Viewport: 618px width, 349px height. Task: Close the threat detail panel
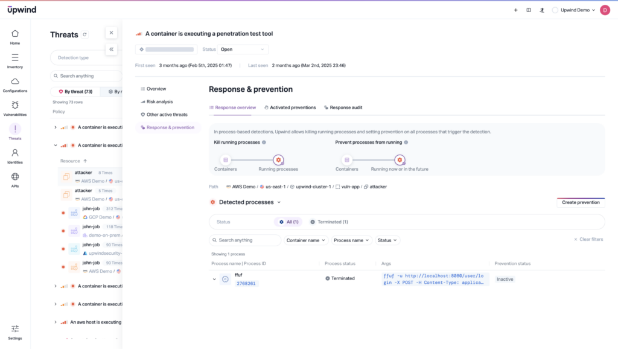(111, 33)
